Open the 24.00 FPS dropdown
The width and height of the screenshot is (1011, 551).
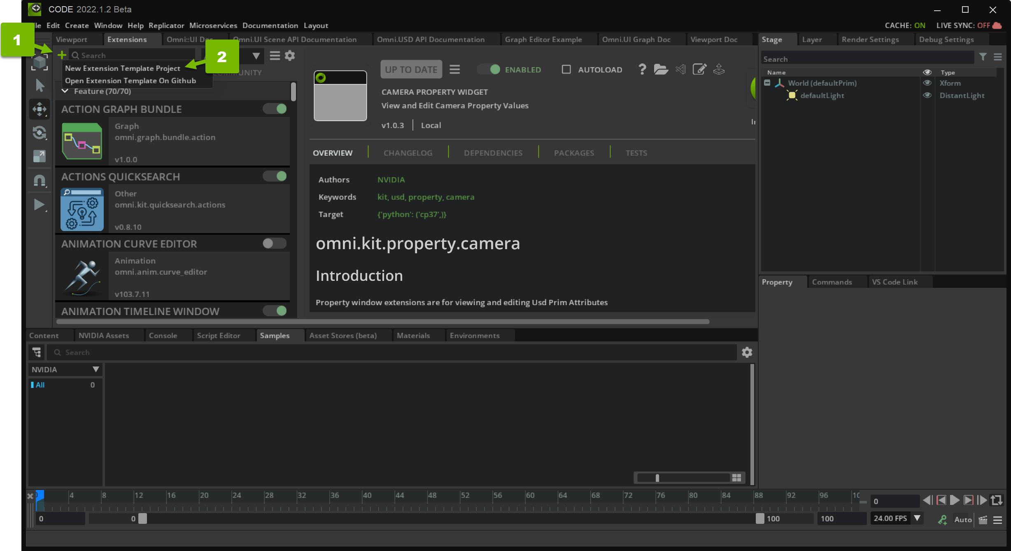(x=917, y=518)
